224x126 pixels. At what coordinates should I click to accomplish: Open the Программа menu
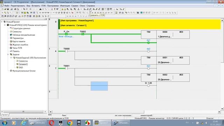coord(53,6)
